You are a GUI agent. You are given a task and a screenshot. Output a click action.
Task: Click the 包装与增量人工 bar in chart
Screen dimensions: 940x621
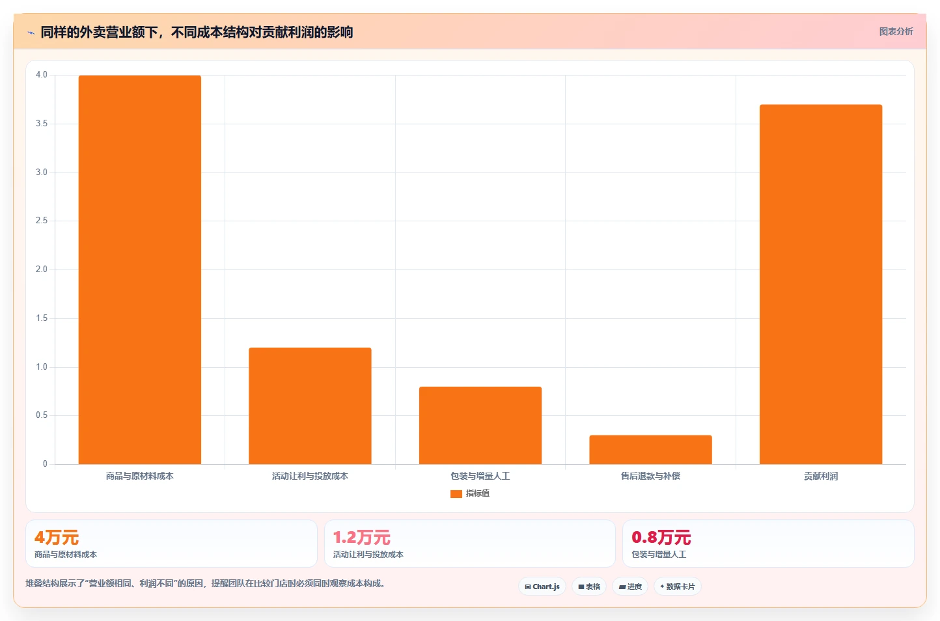point(480,425)
